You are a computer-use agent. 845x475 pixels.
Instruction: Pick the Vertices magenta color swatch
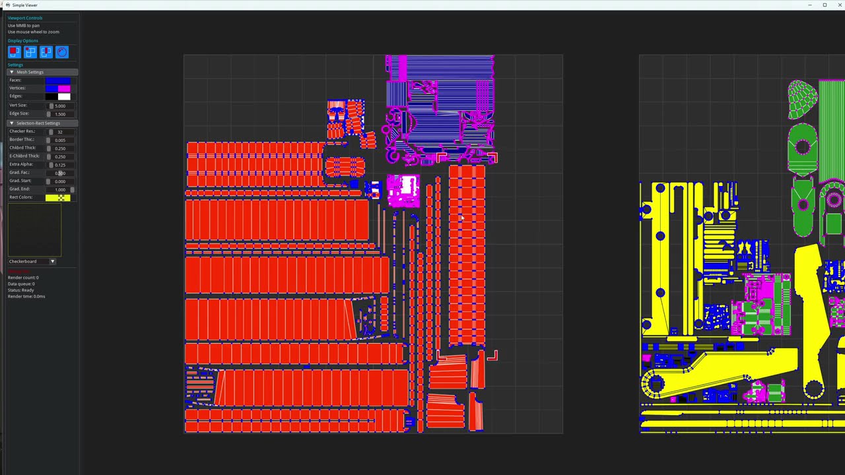pos(64,88)
